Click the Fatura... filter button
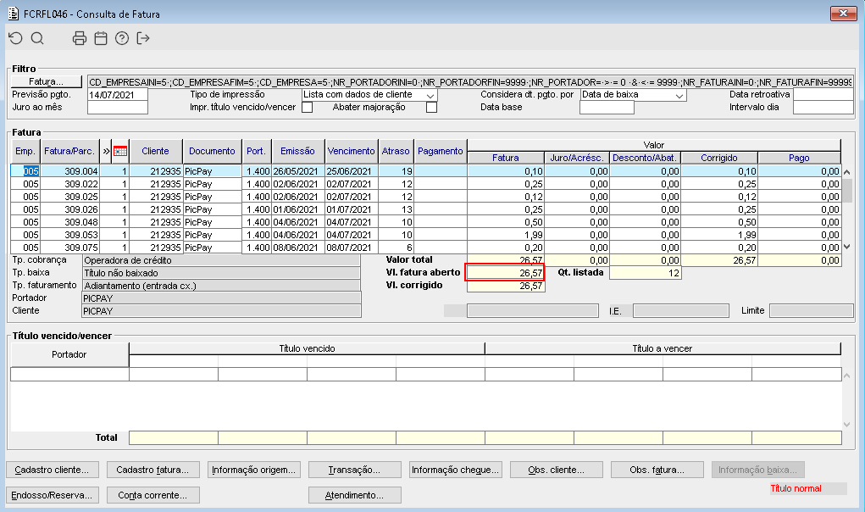865x512 pixels. coord(47,81)
